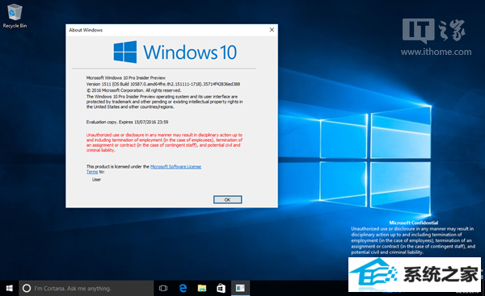The image size is (485, 296).
Task: Click the 'Version 1511' build text
Action: (x=163, y=84)
